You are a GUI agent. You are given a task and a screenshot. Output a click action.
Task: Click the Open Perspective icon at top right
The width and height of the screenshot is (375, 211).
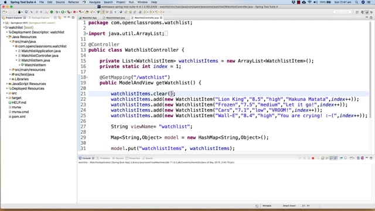[357, 12]
